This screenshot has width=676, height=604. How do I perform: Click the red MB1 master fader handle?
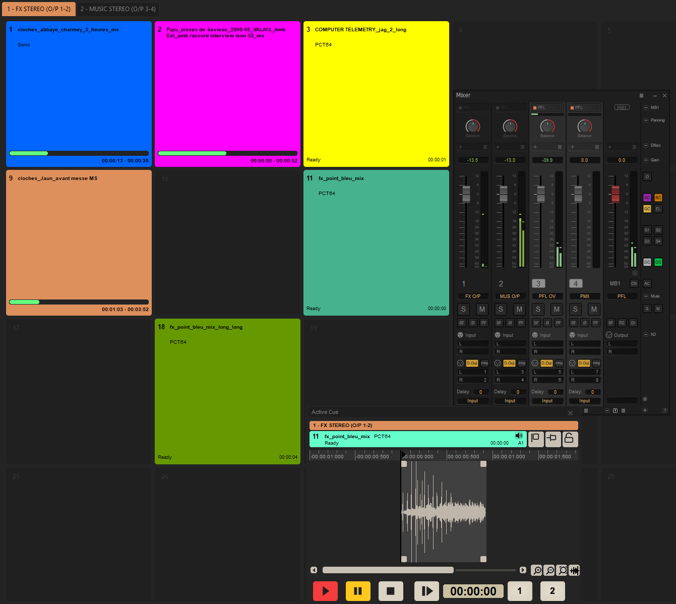615,194
